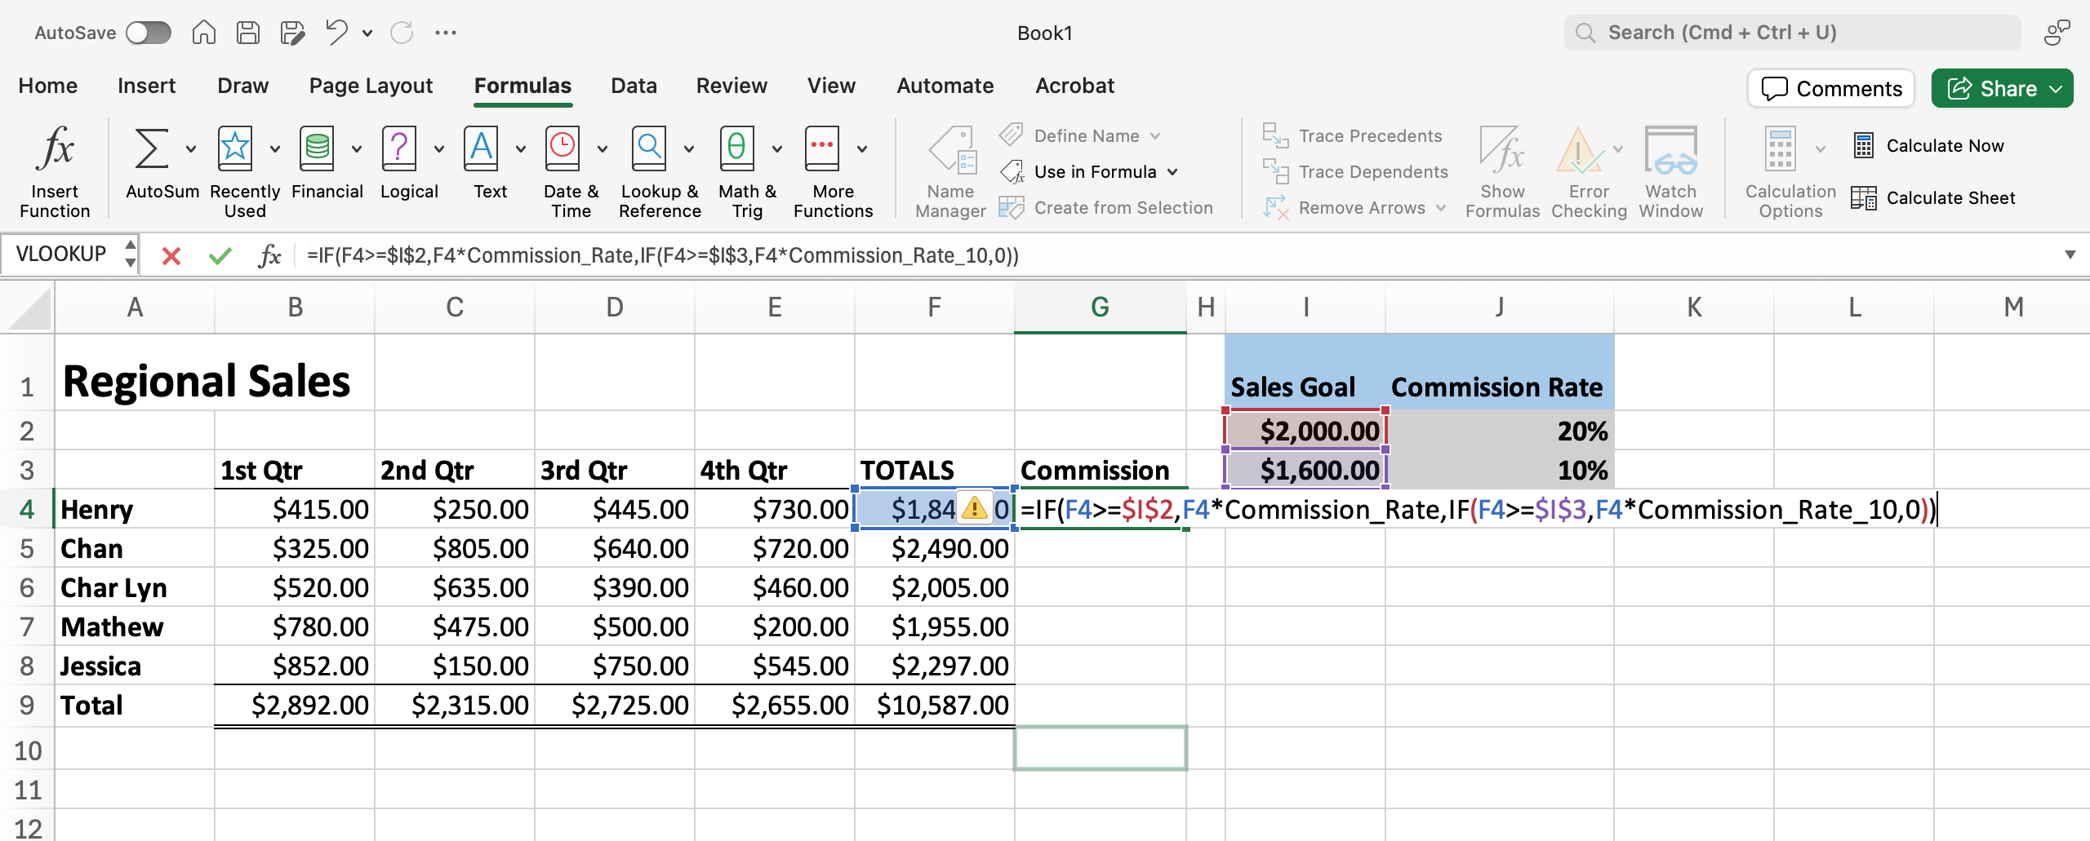
Task: Expand the AutoSum dropdown arrow
Action: click(191, 149)
